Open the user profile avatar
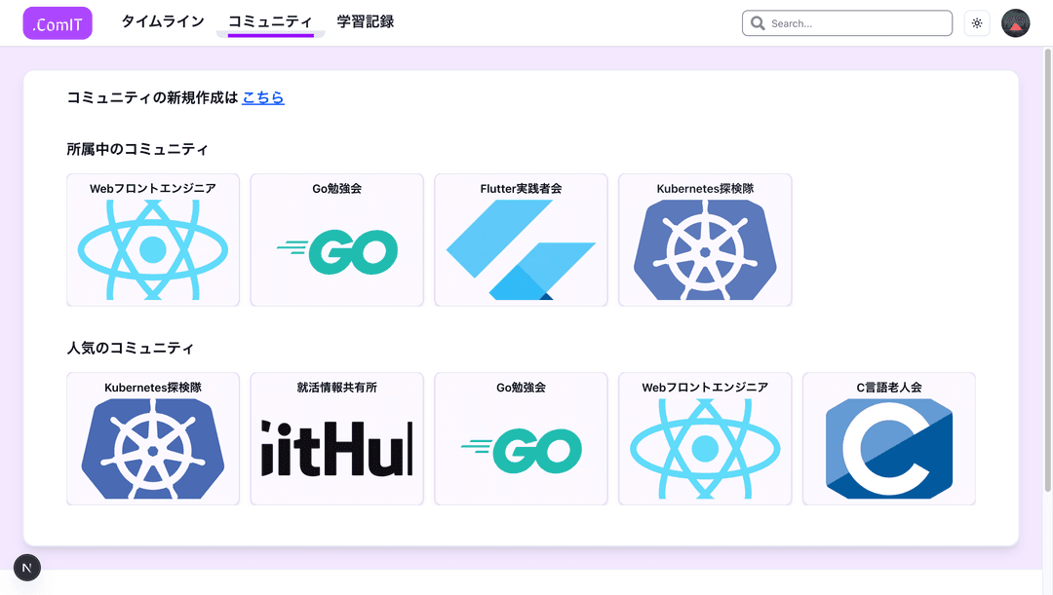The width and height of the screenshot is (1053, 595). (x=1016, y=23)
